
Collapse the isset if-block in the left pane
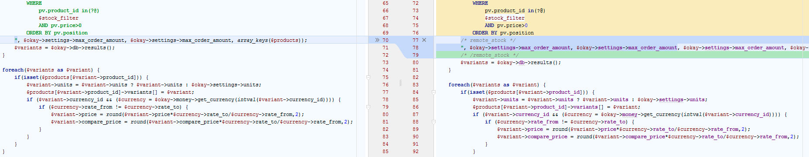(368, 77)
